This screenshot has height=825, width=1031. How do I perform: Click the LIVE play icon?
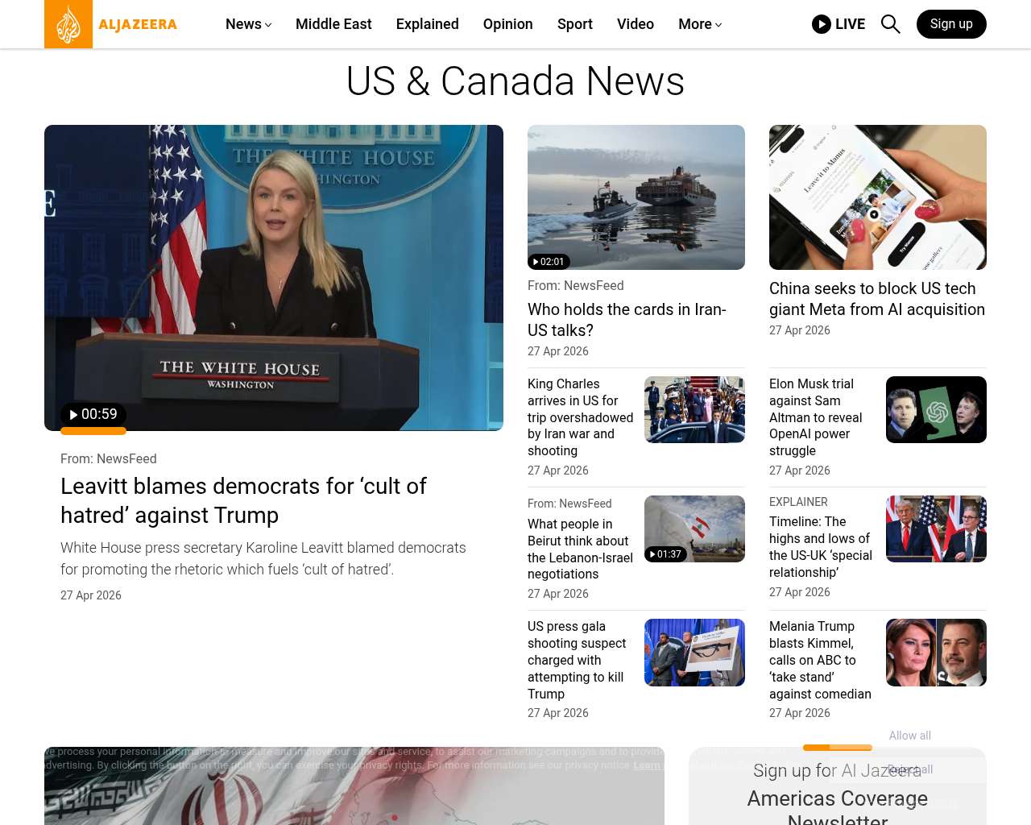[x=822, y=24]
